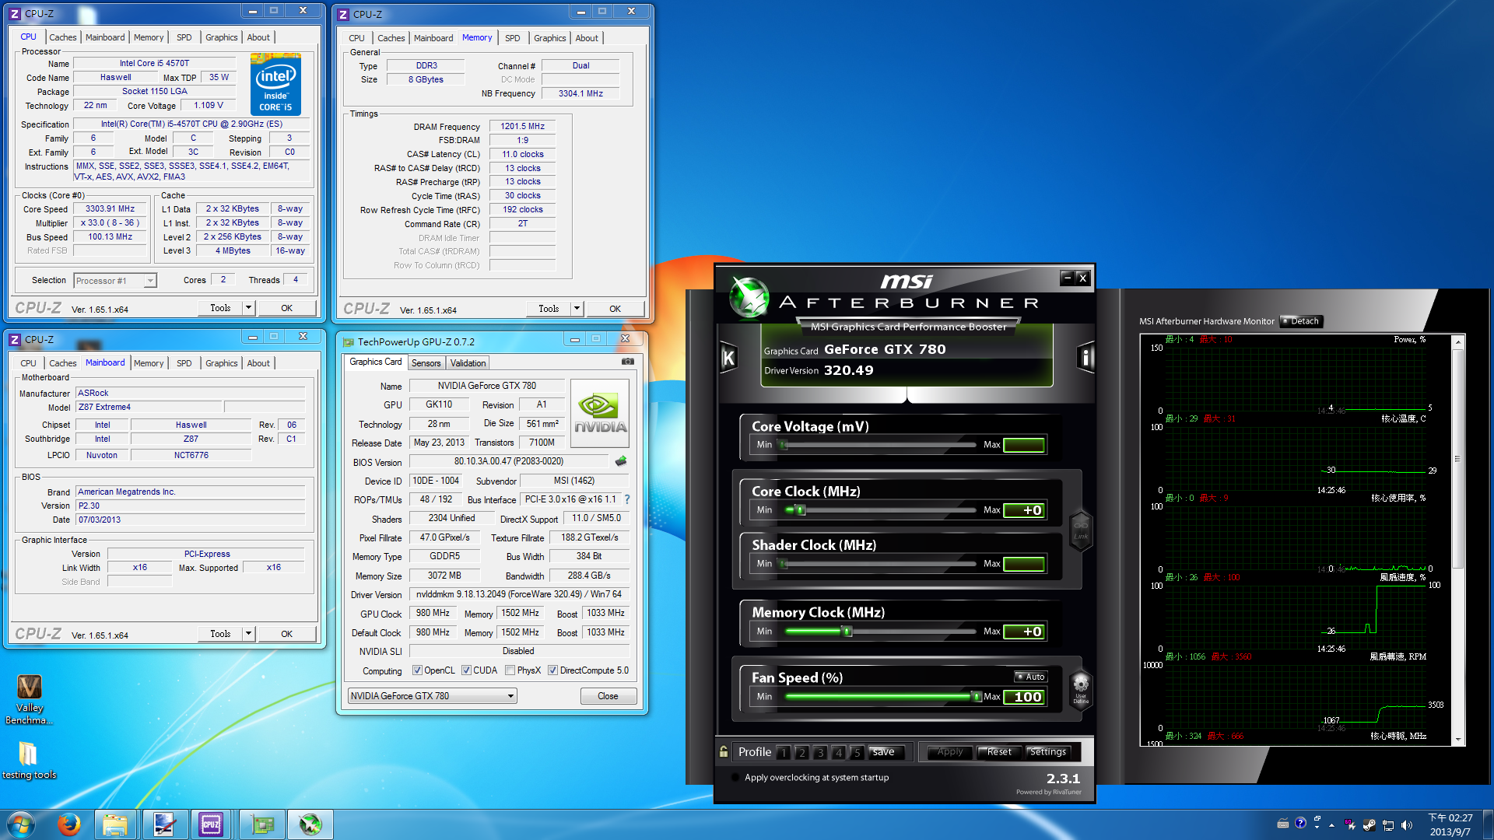Select profile slot 5 in Afterburner
1494x840 pixels.
[x=857, y=752]
